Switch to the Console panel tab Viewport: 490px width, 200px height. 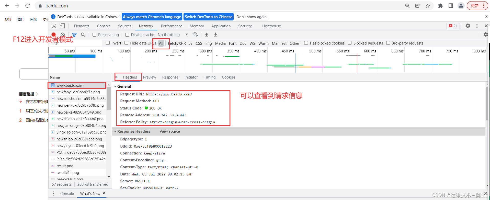(x=104, y=26)
